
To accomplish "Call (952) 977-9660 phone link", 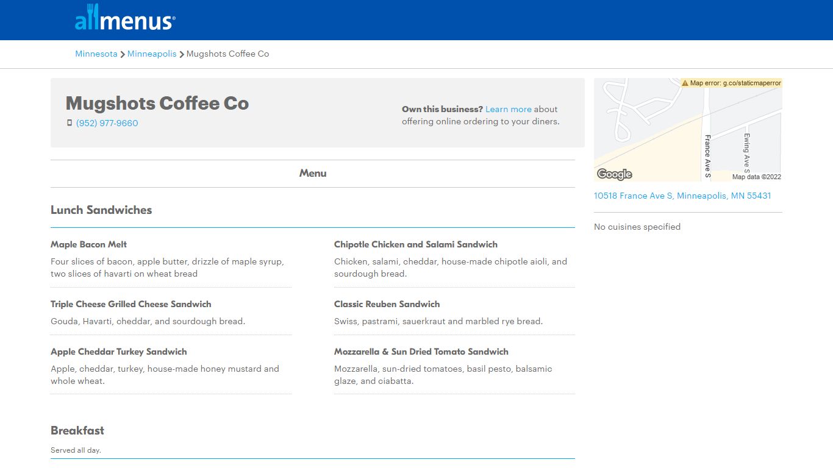I will coord(107,123).
